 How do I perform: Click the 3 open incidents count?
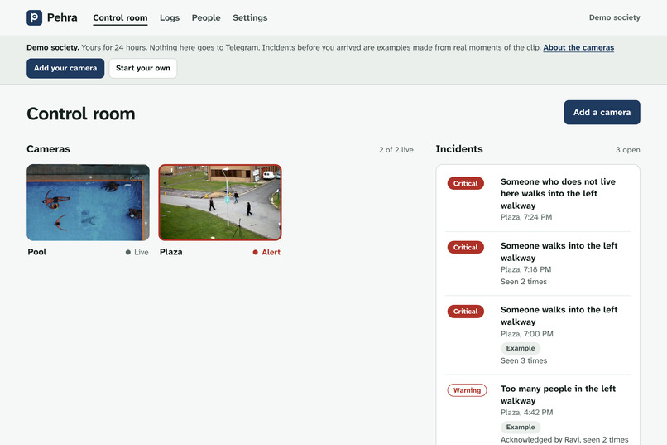click(627, 150)
